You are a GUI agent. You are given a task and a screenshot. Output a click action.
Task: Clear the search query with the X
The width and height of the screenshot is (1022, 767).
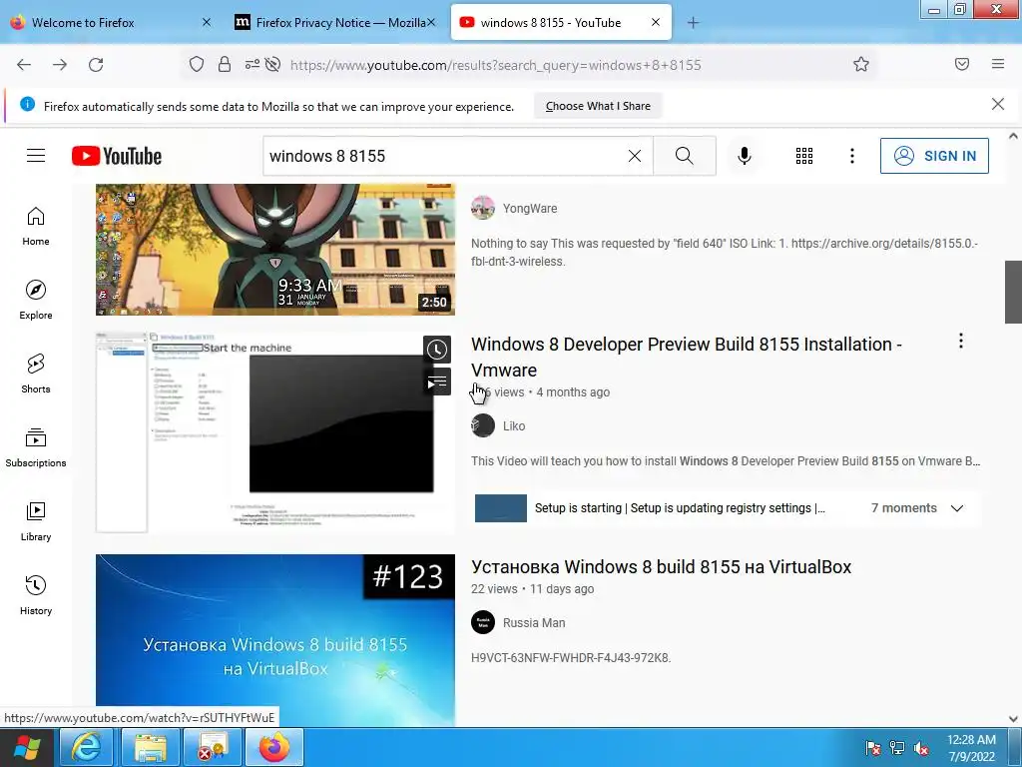(x=634, y=156)
